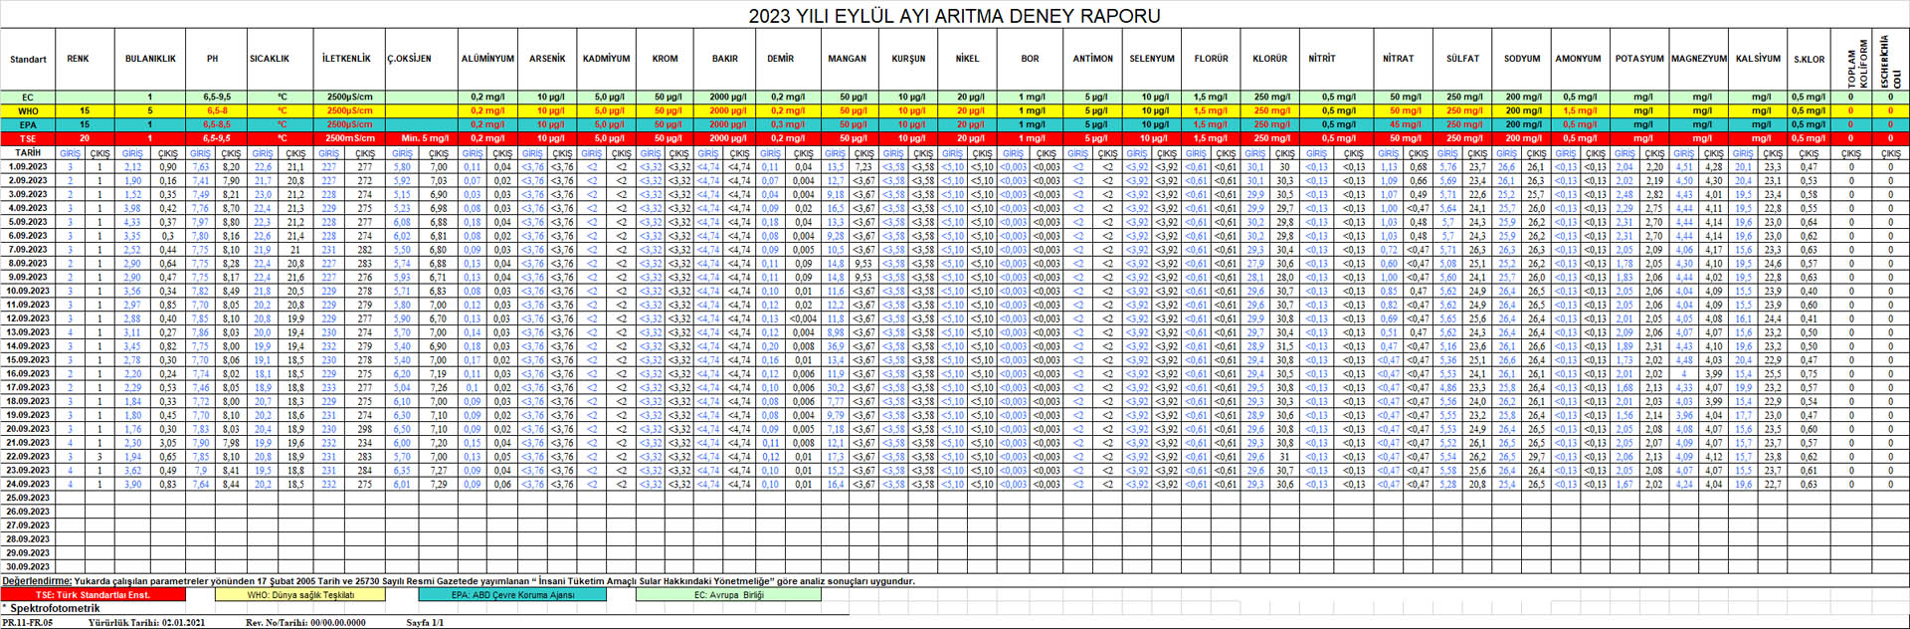1910x629 pixels.
Task: Click the document code "PR.11-FR.05"
Action: click(28, 623)
